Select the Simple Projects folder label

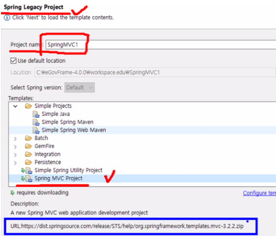53,106
